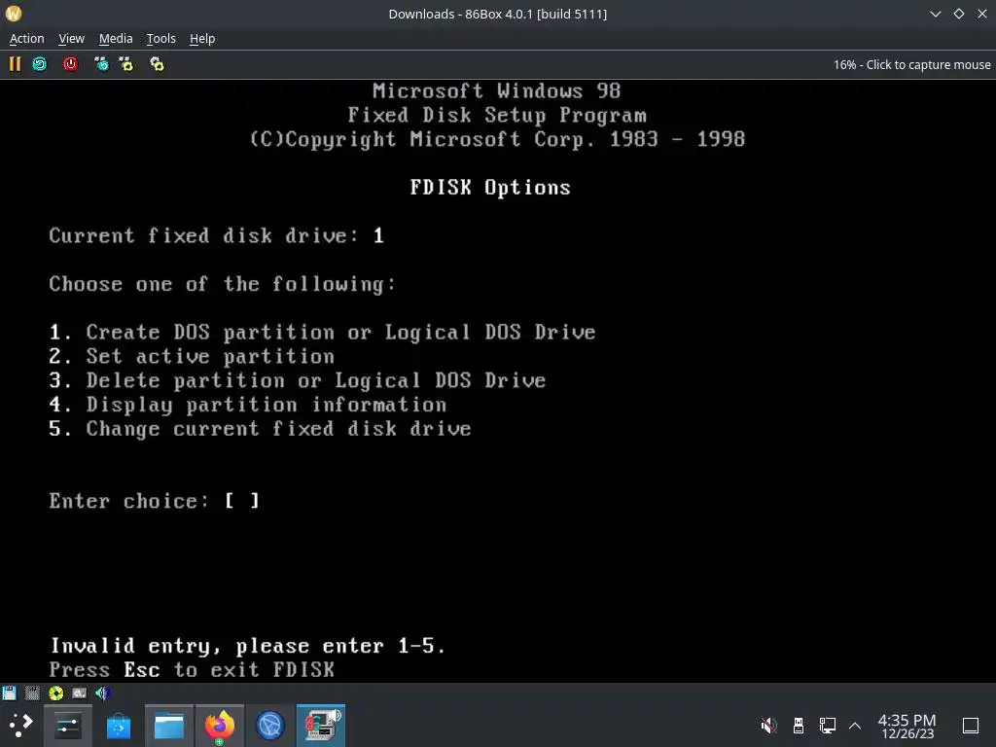Switch to 86Box taskbar entry

click(x=321, y=726)
